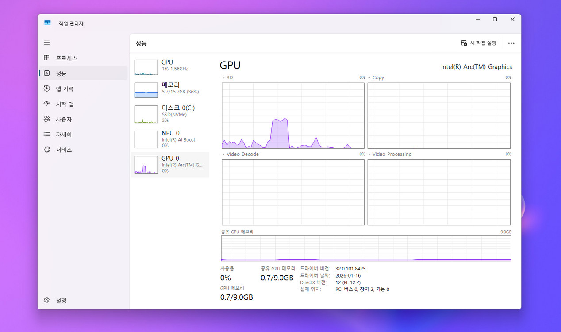Click the Video Decode usage graph
This screenshot has height=332, width=561.
[x=293, y=192]
